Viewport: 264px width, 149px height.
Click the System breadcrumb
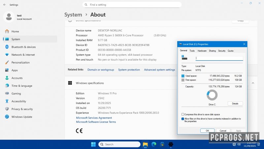73,15
